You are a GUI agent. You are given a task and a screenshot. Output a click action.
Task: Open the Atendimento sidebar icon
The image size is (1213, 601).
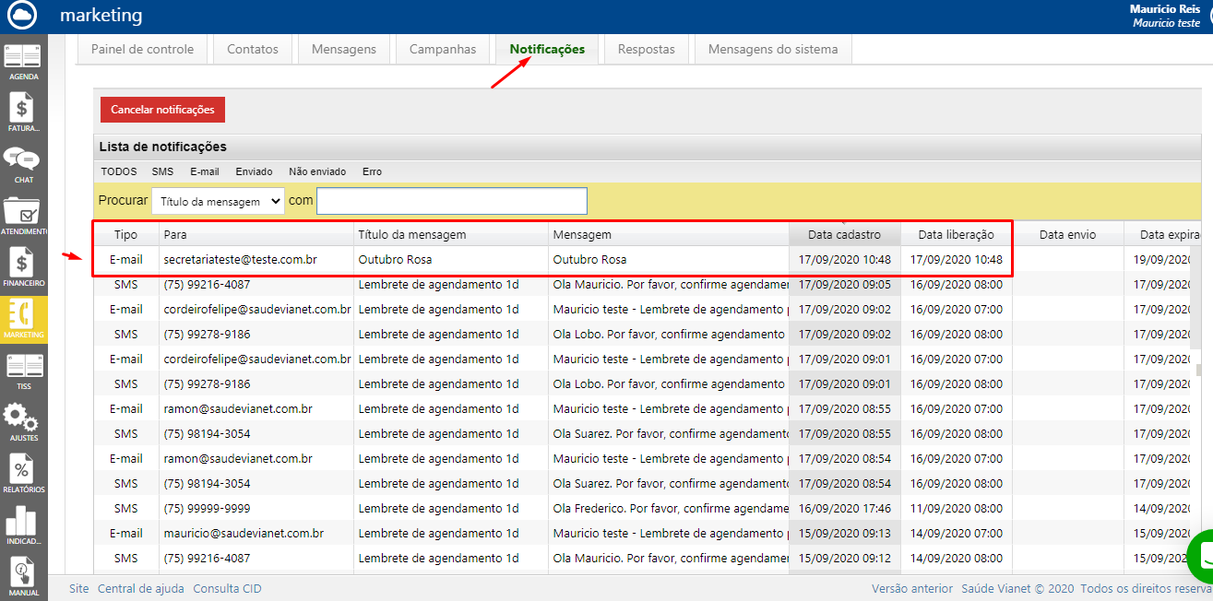click(23, 216)
